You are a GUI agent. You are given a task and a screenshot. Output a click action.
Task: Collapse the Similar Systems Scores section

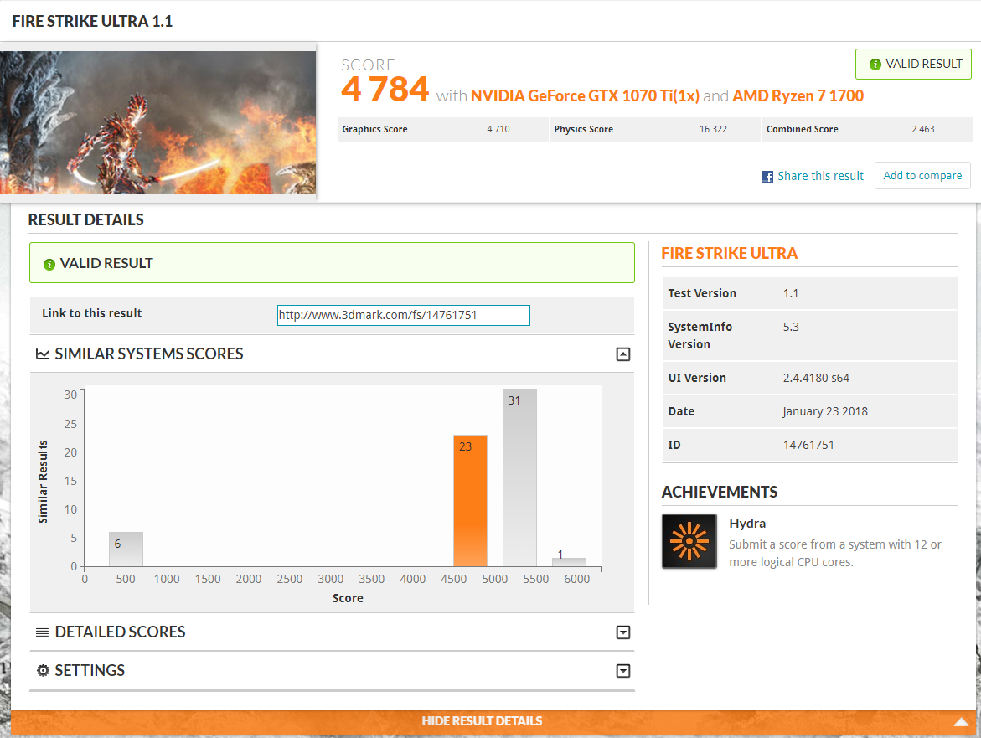[x=623, y=354]
